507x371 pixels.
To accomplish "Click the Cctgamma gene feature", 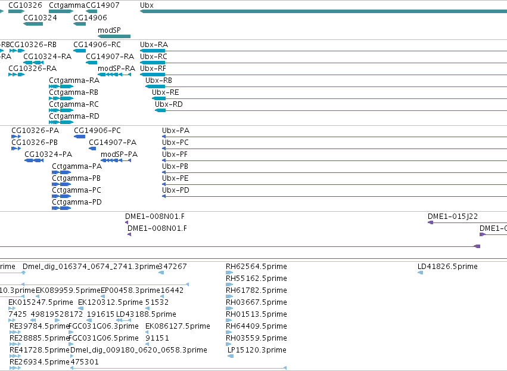I will [x=61, y=11].
